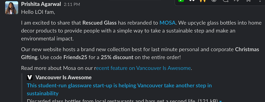Open the MOSA website link
Viewport: 265px width, 102px height.
167,23
